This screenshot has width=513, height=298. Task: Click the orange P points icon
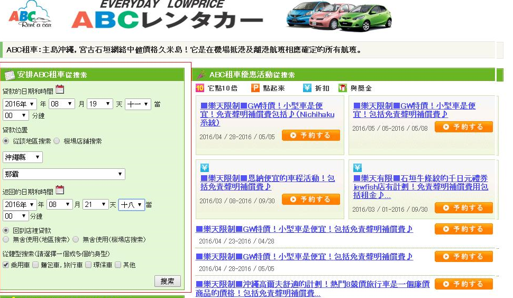point(255,88)
